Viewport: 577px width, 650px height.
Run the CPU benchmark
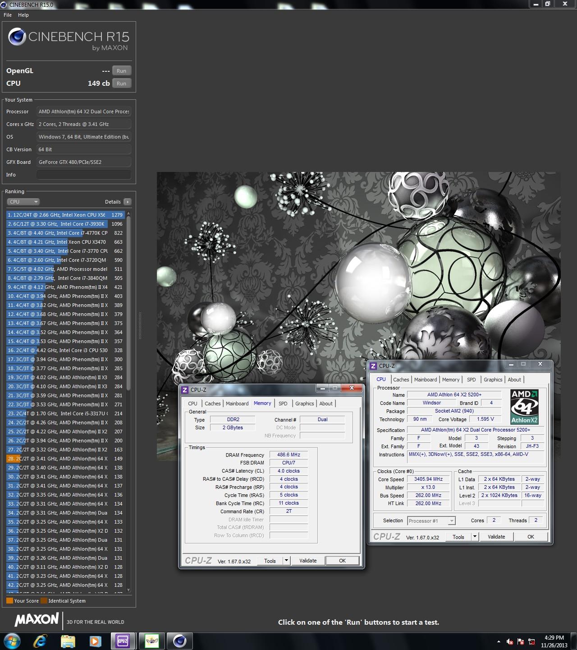[122, 84]
